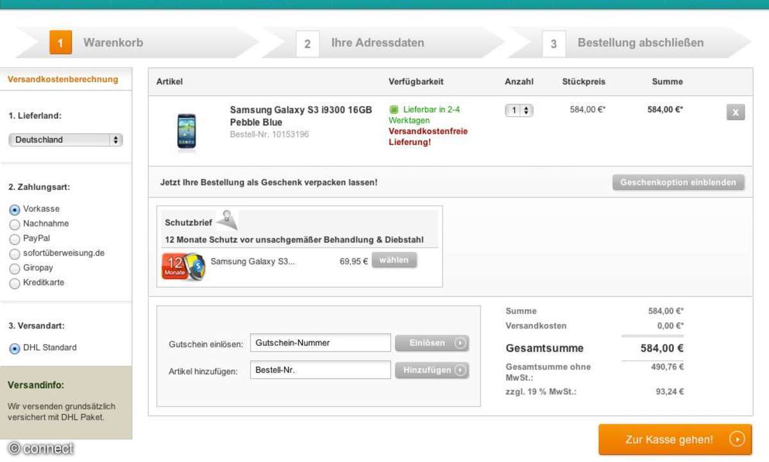Click Geschenkoption einblenden button
769x462 pixels.
[679, 182]
